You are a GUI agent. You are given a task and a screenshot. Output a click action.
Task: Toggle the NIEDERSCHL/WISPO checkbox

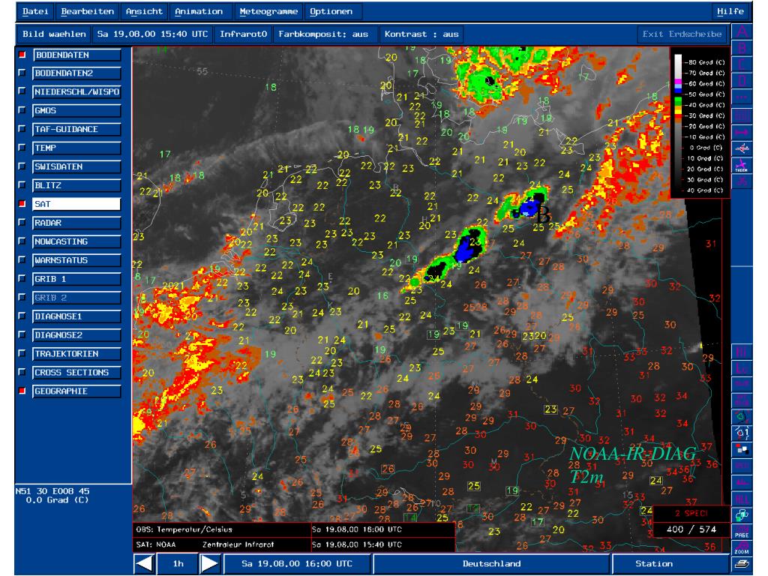(x=22, y=91)
